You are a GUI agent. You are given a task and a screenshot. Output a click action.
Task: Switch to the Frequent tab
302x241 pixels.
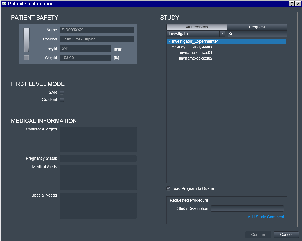coord(257,27)
